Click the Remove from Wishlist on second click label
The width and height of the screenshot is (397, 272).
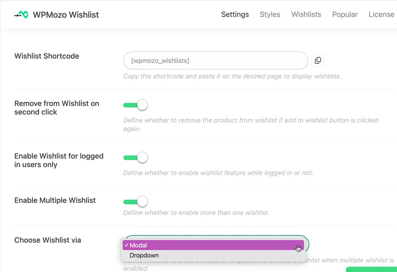(57, 107)
